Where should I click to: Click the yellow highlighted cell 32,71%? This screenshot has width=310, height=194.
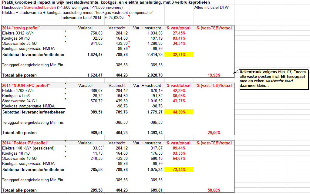point(179,54)
